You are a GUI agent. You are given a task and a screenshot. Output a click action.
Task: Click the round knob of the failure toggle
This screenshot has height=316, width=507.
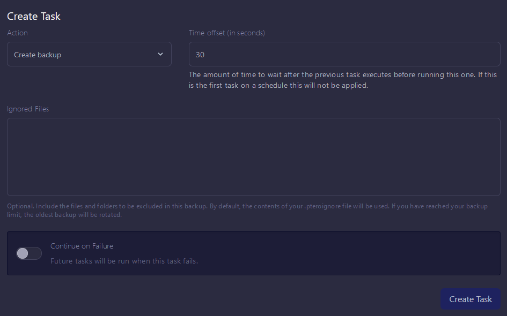tap(23, 253)
